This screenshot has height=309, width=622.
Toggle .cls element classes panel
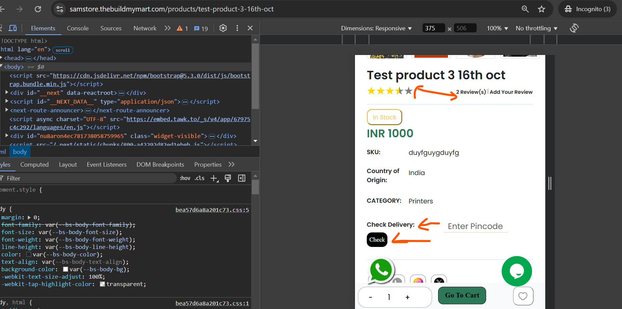tap(199, 178)
